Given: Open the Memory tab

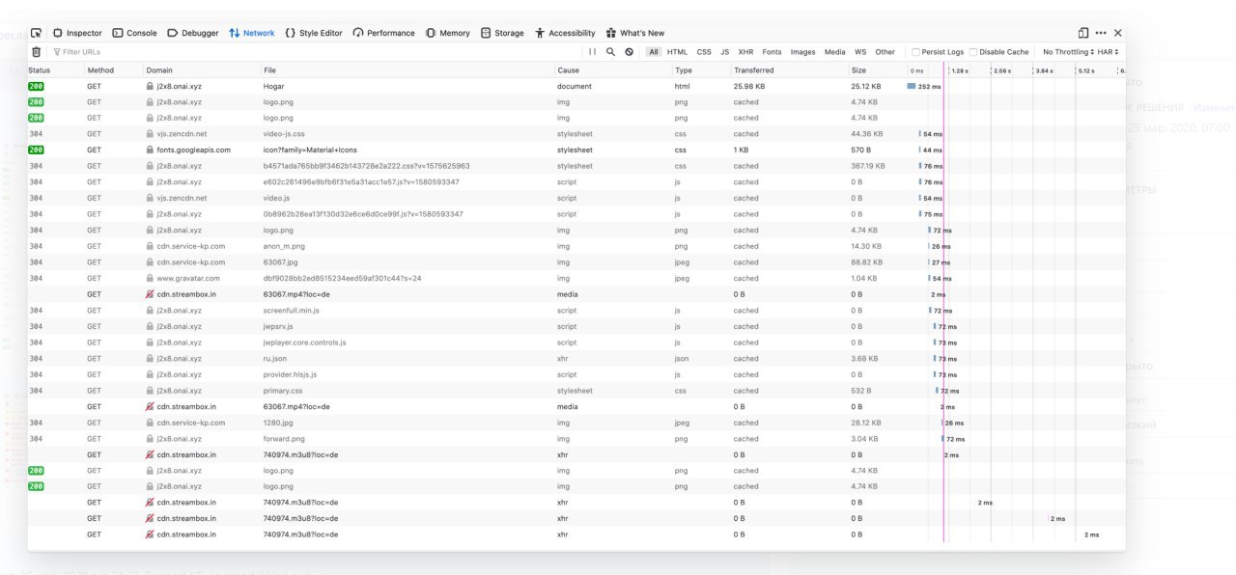Looking at the screenshot, I should tap(447, 33).
